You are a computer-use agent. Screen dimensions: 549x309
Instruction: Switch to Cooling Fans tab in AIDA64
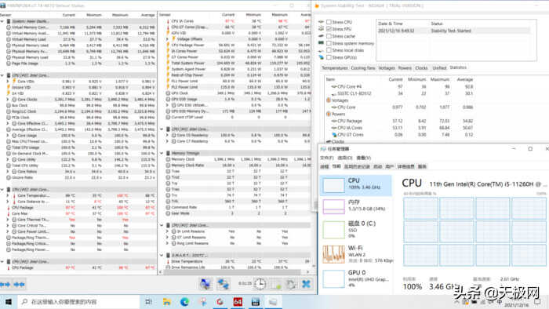362,68
